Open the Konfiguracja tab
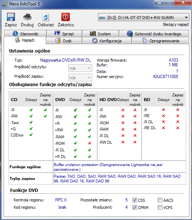This screenshot has height=220, width=192. pyautogui.click(x=107, y=41)
